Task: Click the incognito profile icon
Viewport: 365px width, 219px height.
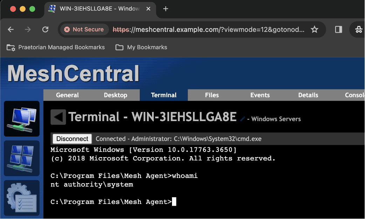Action: (x=358, y=29)
